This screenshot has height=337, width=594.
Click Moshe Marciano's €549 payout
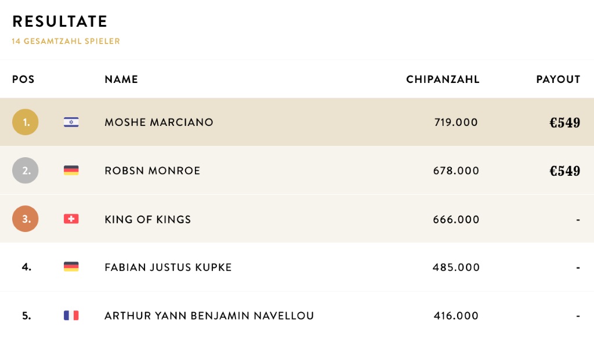(x=565, y=123)
